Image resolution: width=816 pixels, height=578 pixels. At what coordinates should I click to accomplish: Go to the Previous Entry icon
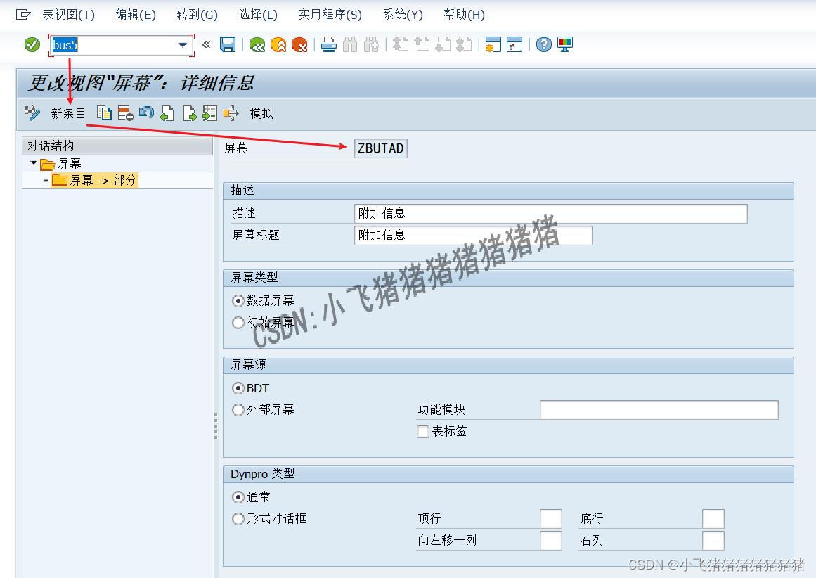pos(167,113)
